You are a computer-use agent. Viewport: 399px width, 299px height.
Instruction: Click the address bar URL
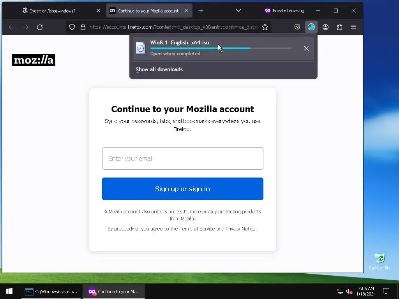click(x=173, y=27)
